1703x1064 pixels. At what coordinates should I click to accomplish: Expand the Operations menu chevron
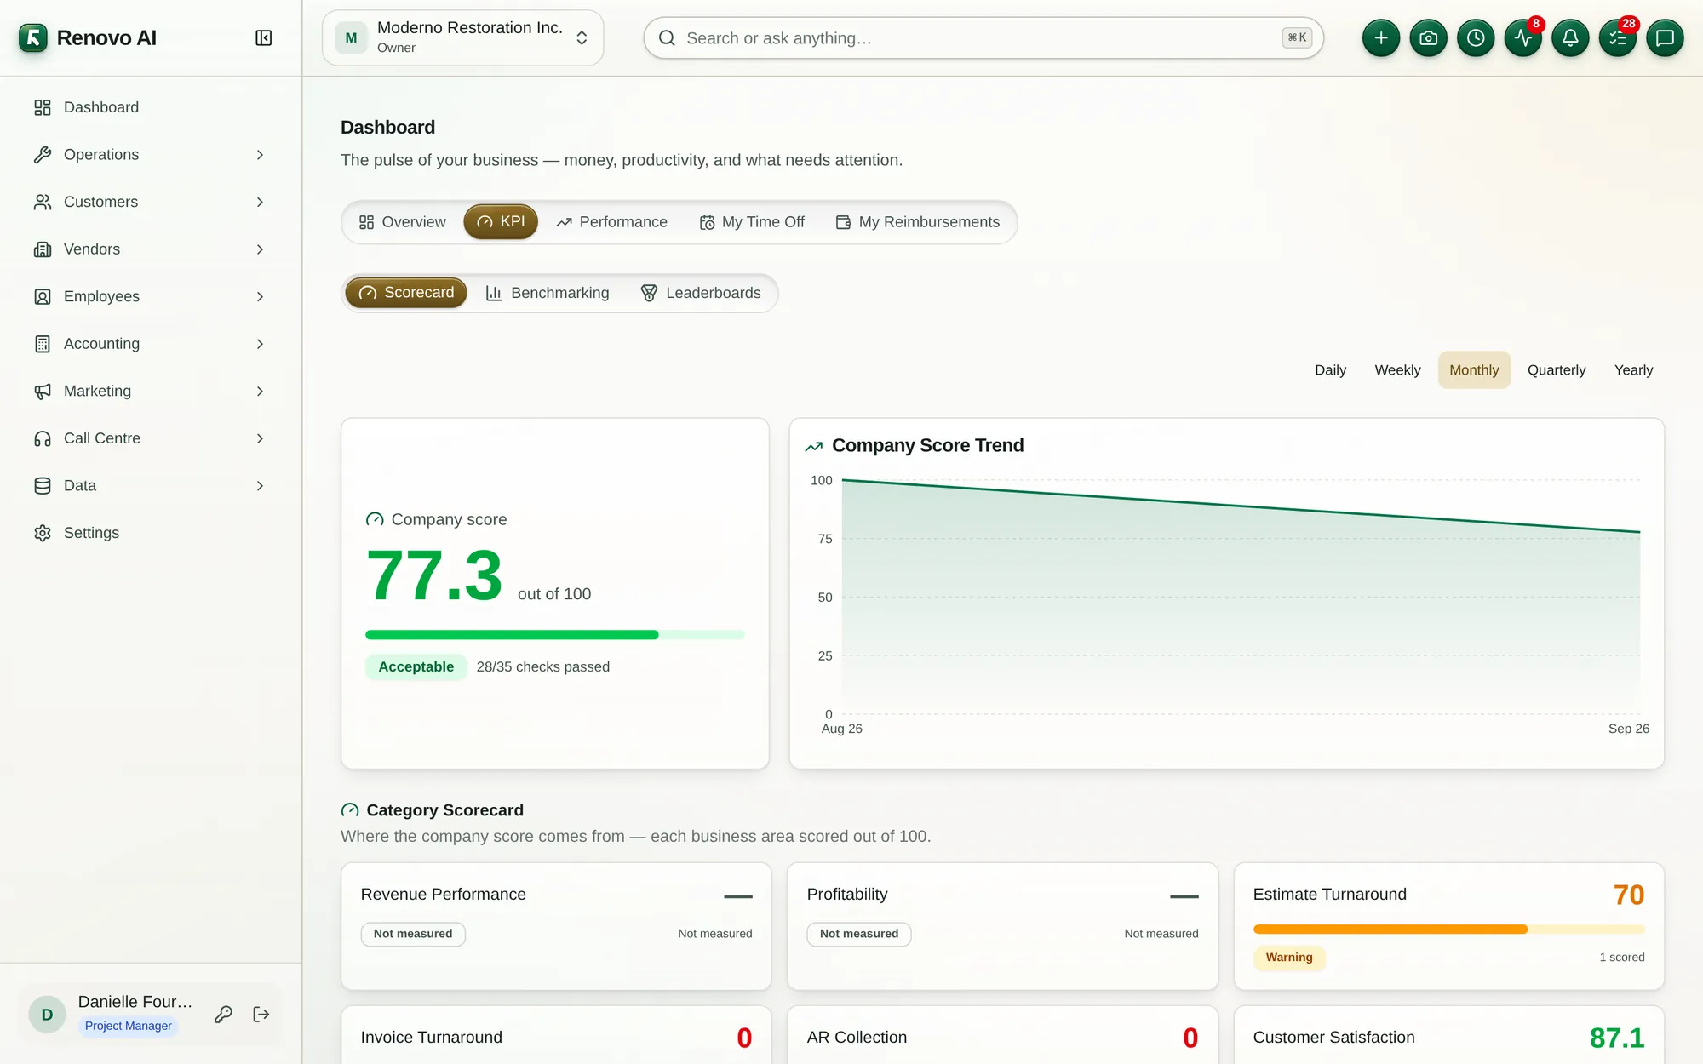[x=260, y=155]
